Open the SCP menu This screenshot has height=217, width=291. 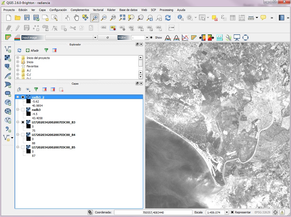[x=153, y=10]
